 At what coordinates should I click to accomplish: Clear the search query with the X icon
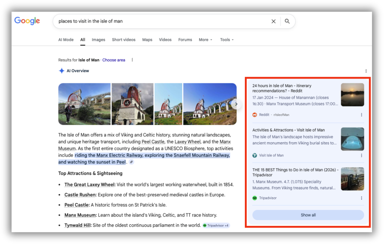click(273, 21)
